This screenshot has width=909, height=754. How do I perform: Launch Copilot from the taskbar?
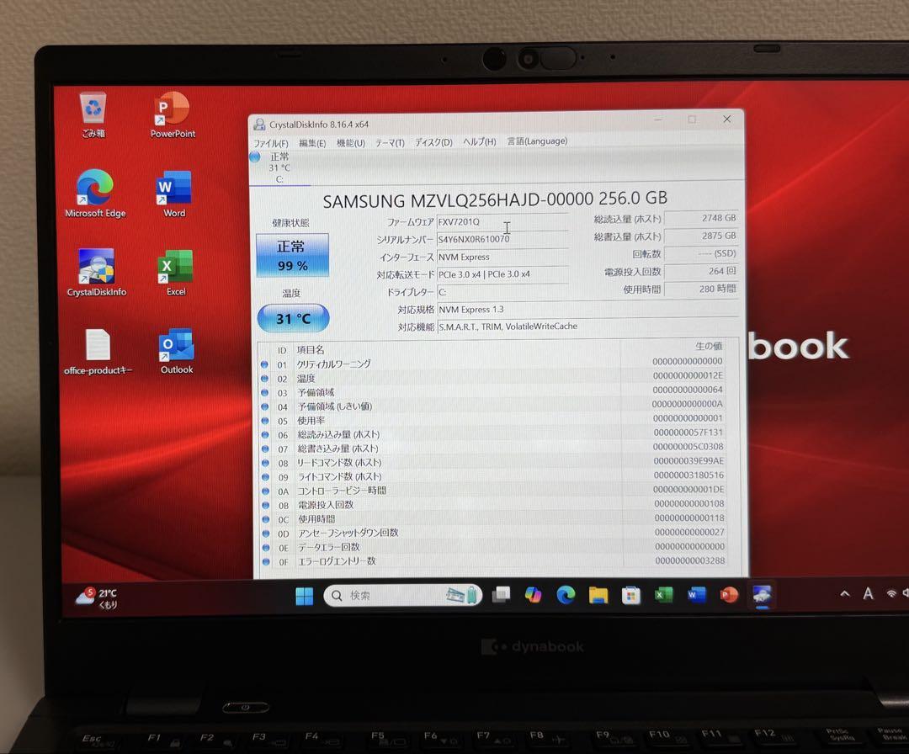534,595
